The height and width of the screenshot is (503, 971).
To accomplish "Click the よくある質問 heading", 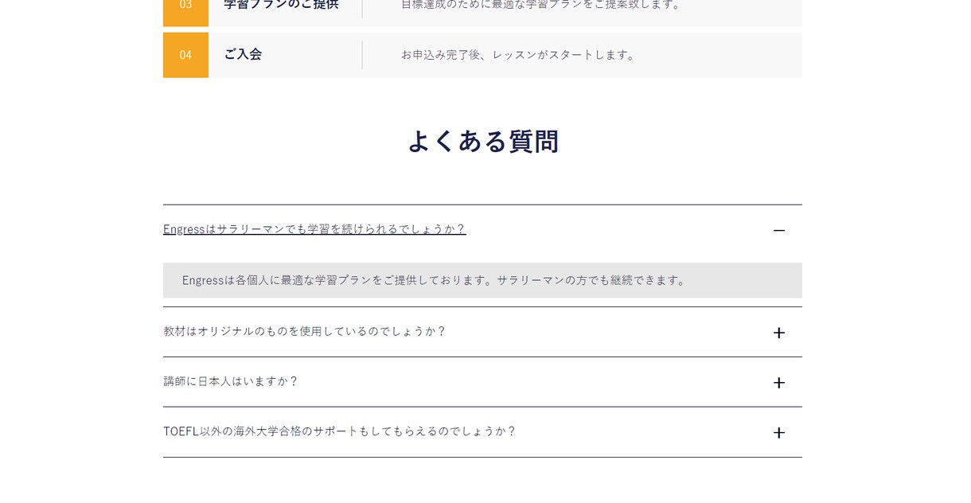I will (483, 142).
